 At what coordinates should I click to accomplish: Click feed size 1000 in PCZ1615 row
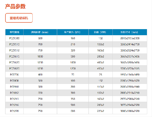pos(40,56)
